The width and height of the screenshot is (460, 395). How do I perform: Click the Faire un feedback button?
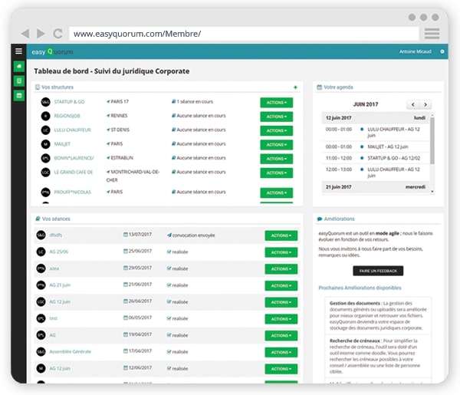[378, 271]
